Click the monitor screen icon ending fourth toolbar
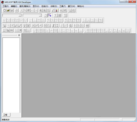The image size is (137, 122). (x=87, y=26)
